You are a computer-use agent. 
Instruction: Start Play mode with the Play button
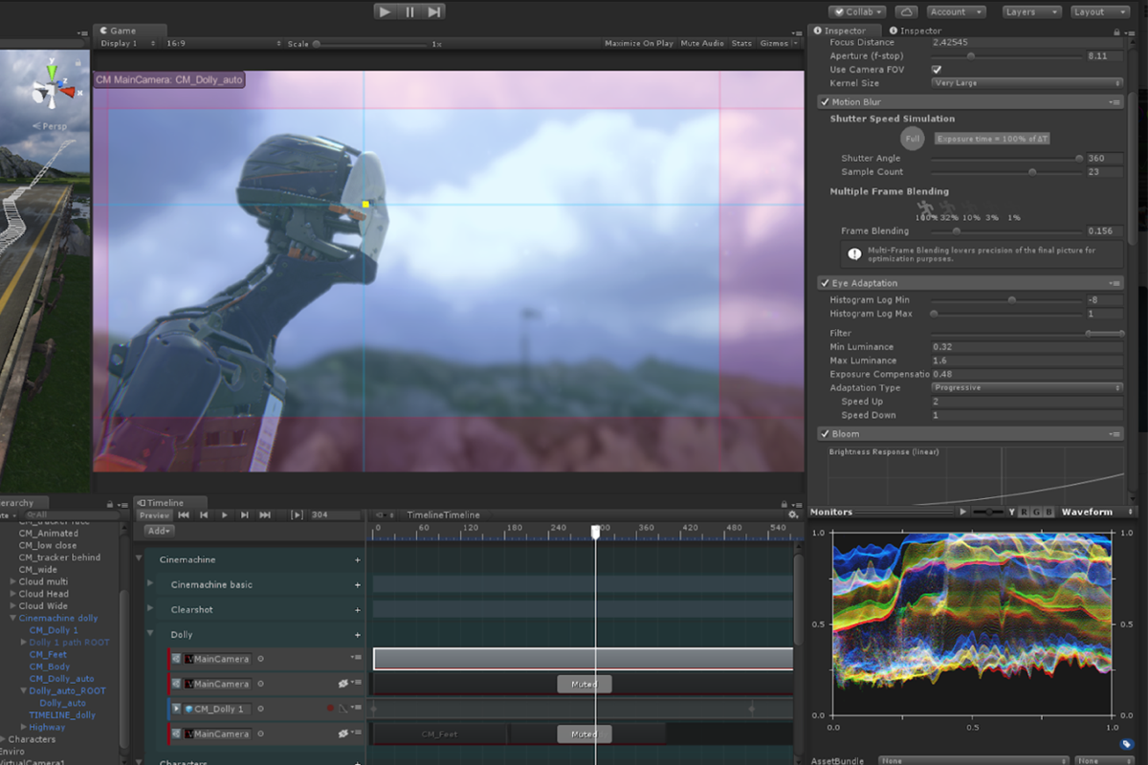pyautogui.click(x=385, y=11)
